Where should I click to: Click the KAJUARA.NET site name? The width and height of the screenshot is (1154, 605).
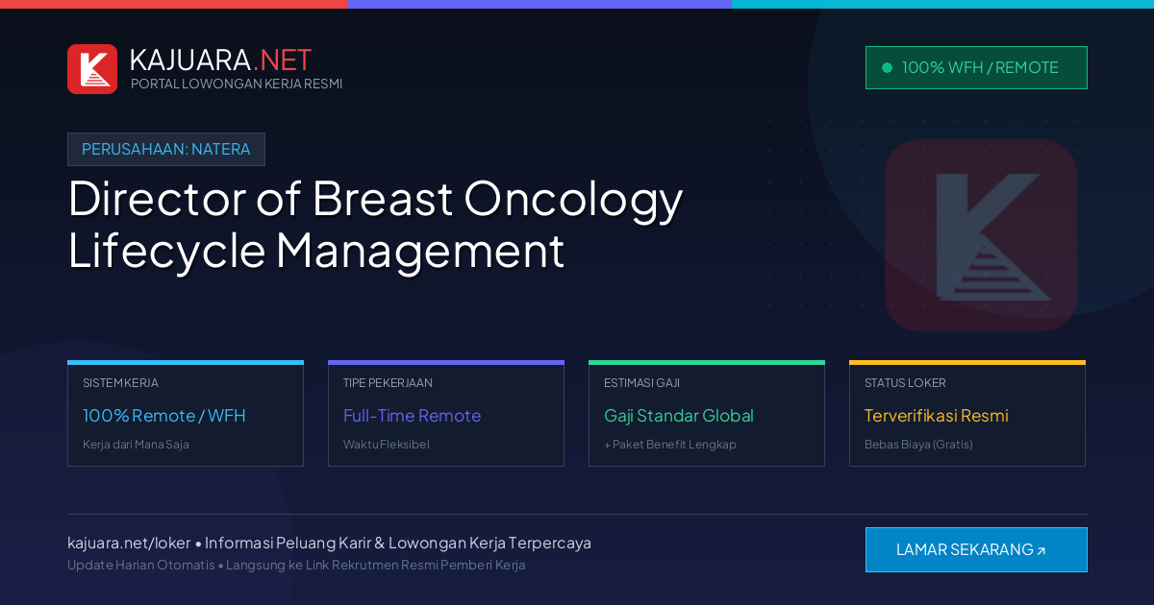(220, 60)
